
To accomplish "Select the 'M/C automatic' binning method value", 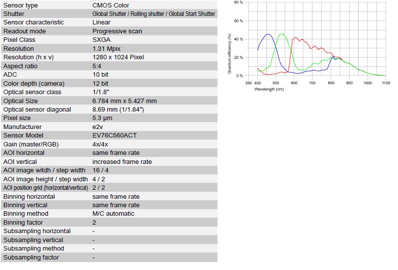I will tap(113, 214).
